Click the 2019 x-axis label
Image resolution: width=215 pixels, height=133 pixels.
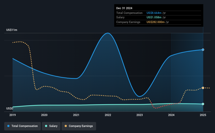[x=13, y=115]
